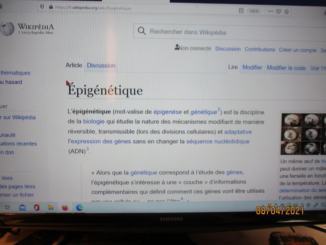Launch Microsoft Office from the taskbar
Image resolution: width=326 pixels, height=245 pixels.
(x=37, y=208)
